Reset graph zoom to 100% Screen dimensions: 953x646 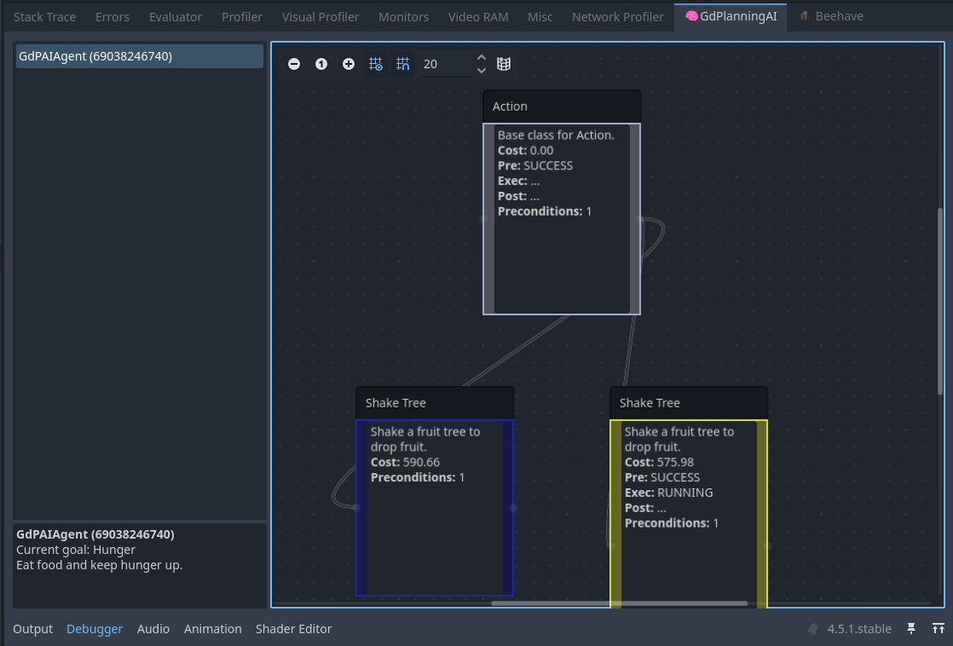tap(321, 64)
